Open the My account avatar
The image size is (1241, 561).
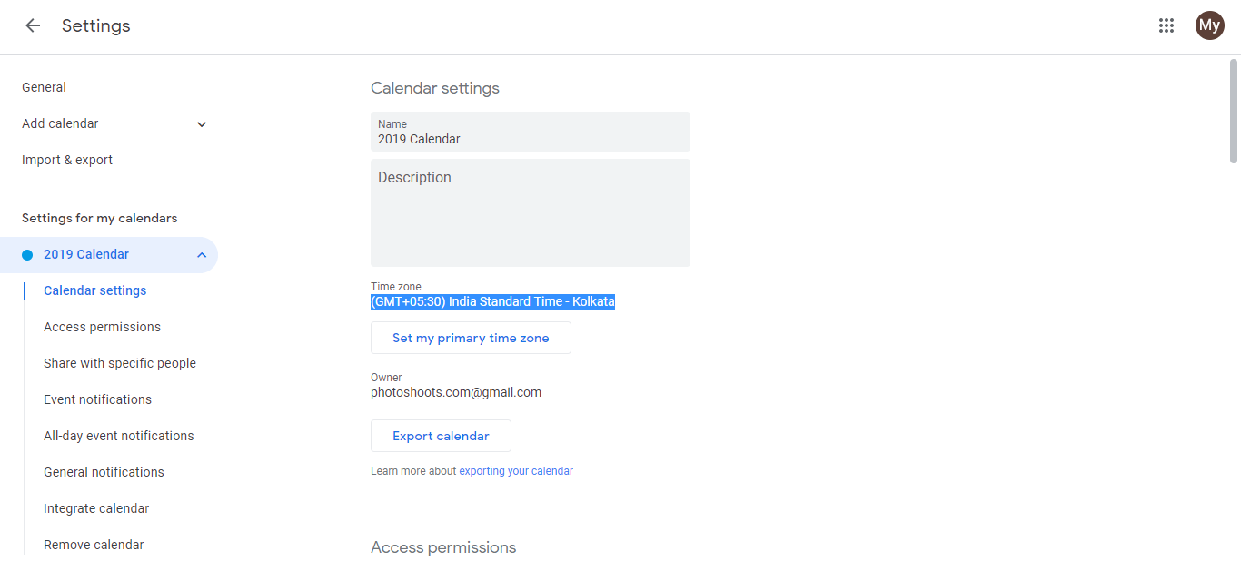[x=1209, y=25]
